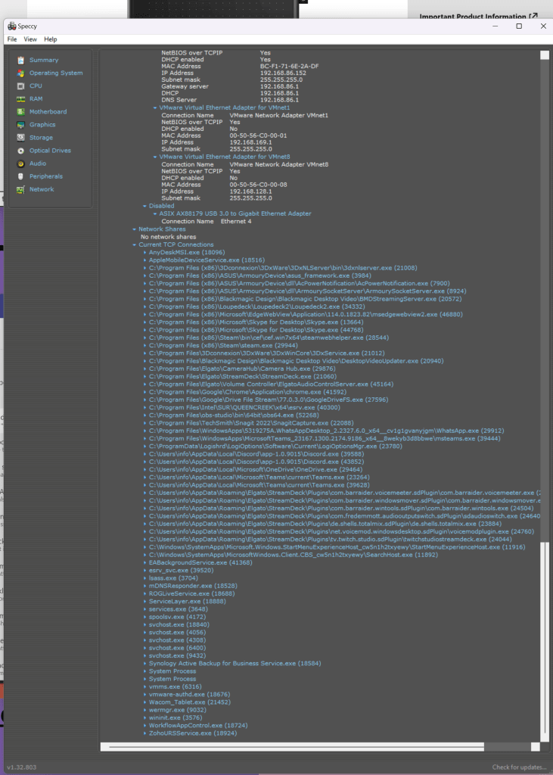Collapse the Network Shares node
Screen dimensions: 553x775
tap(134, 229)
